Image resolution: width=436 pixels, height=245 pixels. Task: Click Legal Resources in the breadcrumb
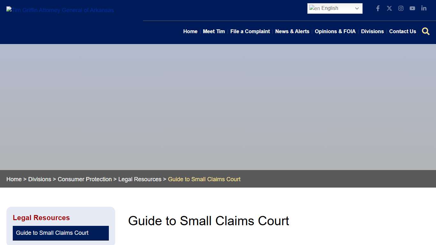tap(140, 179)
